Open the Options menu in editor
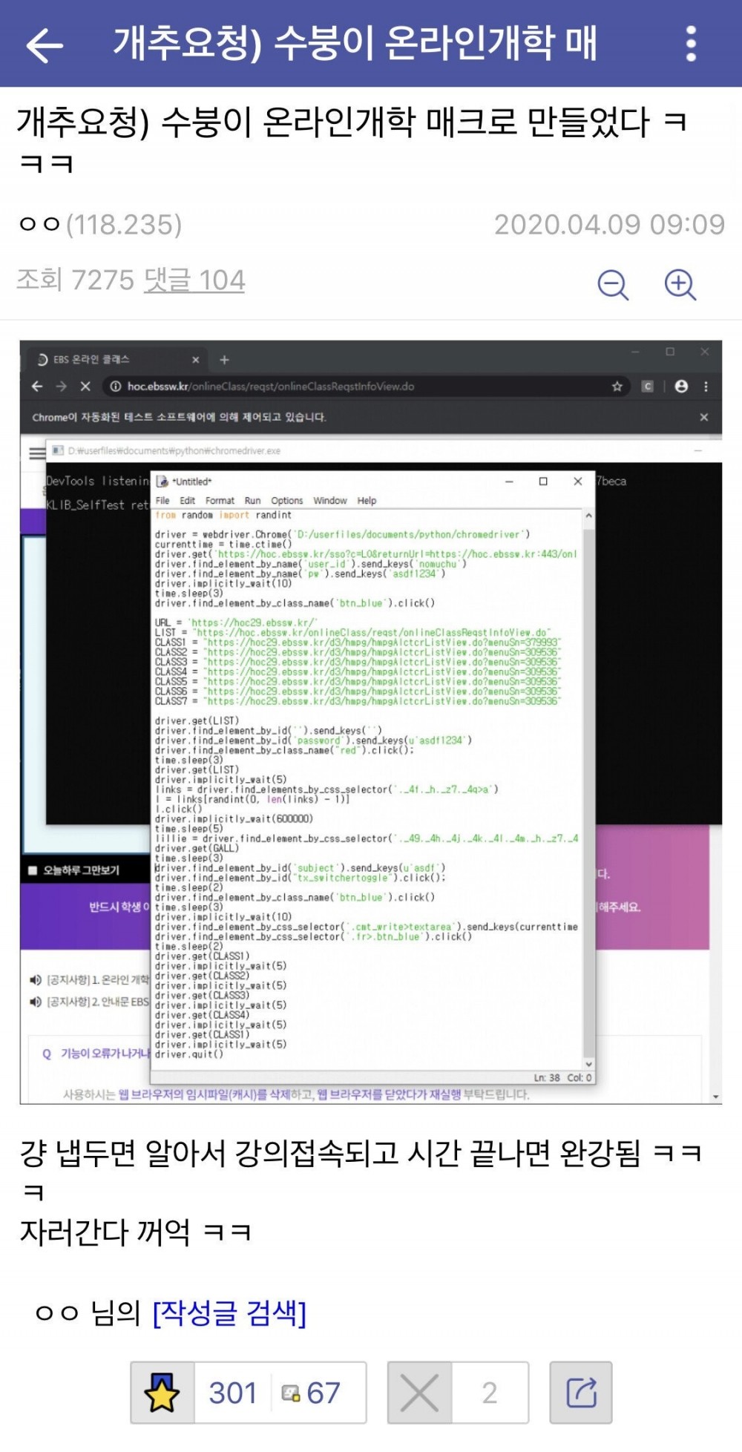 coord(286,501)
